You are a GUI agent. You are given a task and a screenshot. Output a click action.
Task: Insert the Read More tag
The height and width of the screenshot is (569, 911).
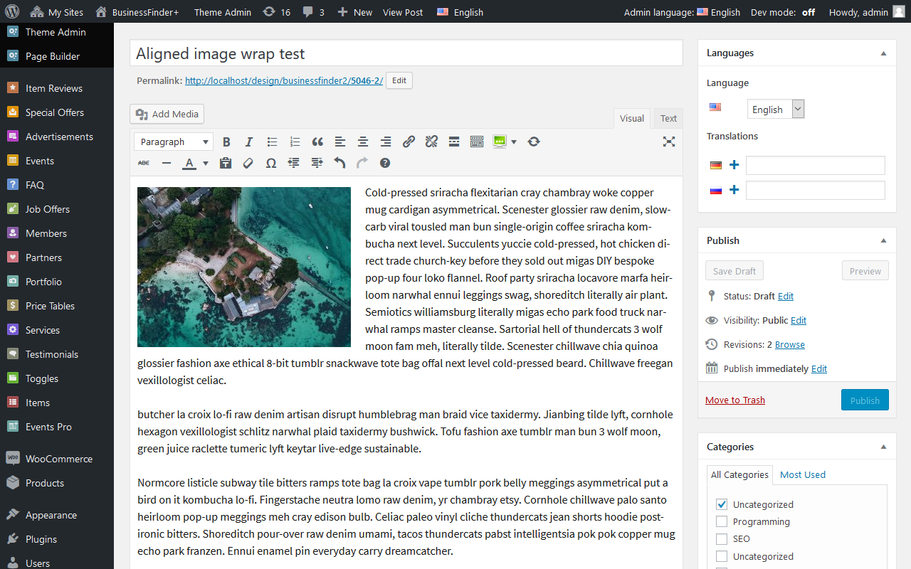(x=454, y=142)
